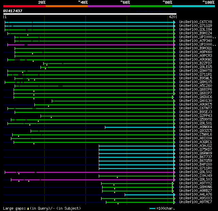The width and height of the screenshot is (218, 211).
Task: Open the UniRef100_Q711R0 label
Action: (x=196, y=168)
